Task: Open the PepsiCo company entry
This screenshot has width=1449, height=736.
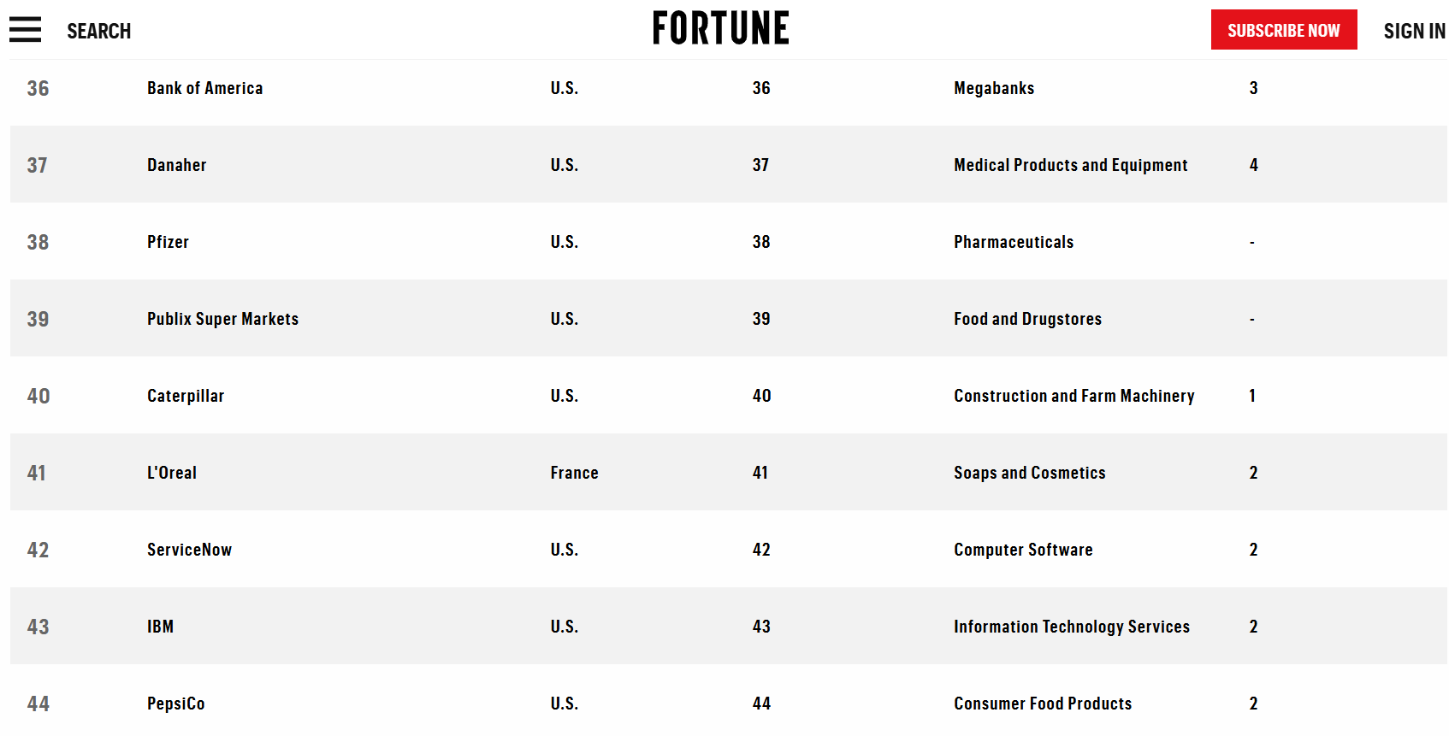Action: (175, 704)
